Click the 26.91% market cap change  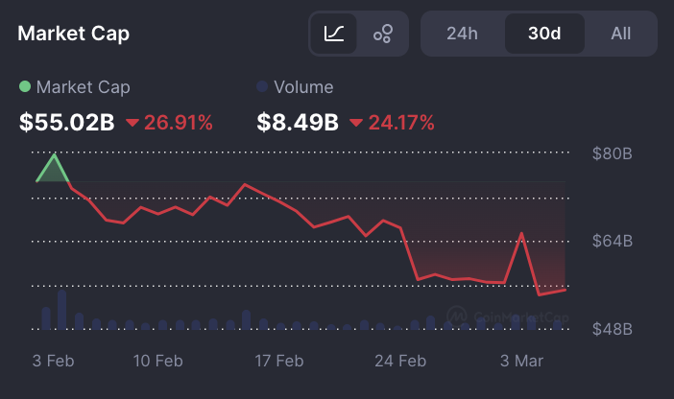point(169,123)
